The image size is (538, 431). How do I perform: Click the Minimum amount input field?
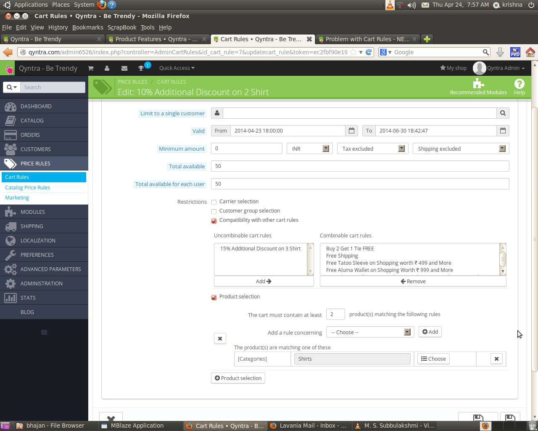pos(247,149)
